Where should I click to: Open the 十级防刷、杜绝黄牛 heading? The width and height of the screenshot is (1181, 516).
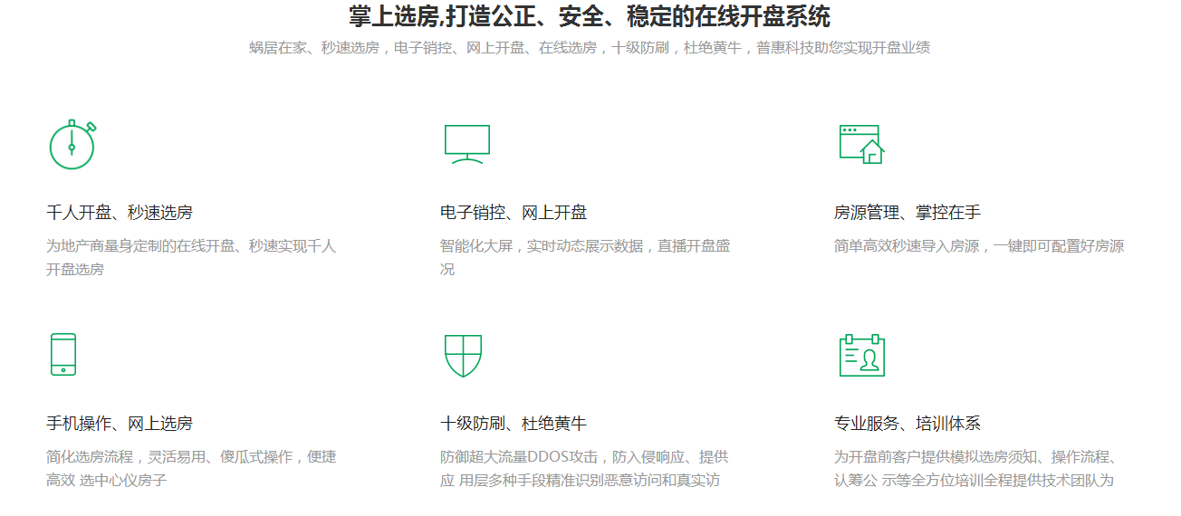pyautogui.click(x=514, y=424)
